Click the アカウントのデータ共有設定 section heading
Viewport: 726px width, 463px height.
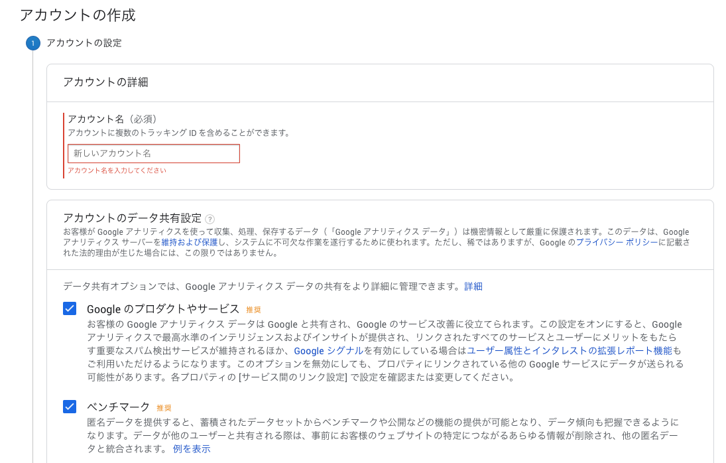point(132,218)
